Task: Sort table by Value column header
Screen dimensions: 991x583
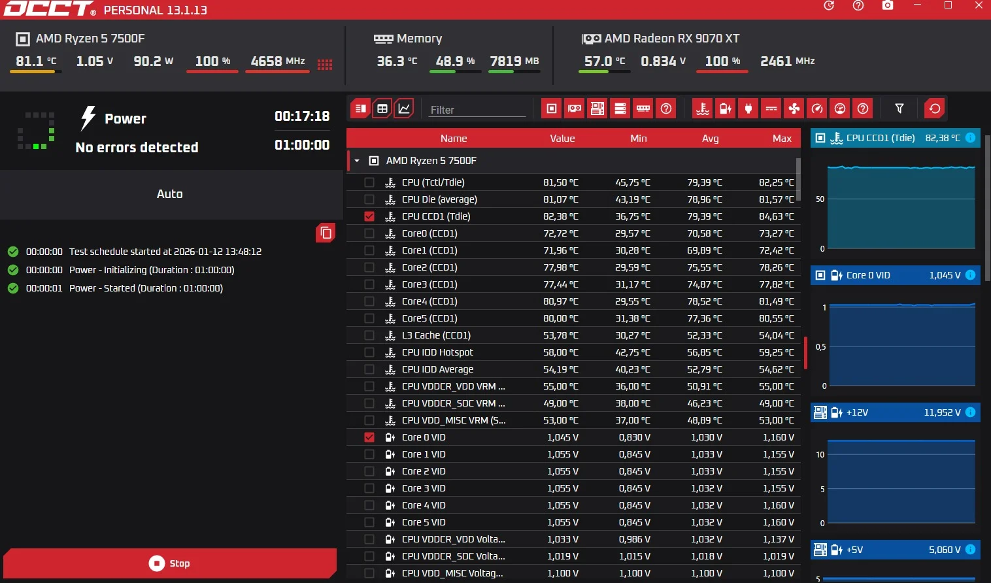Action: pyautogui.click(x=562, y=139)
